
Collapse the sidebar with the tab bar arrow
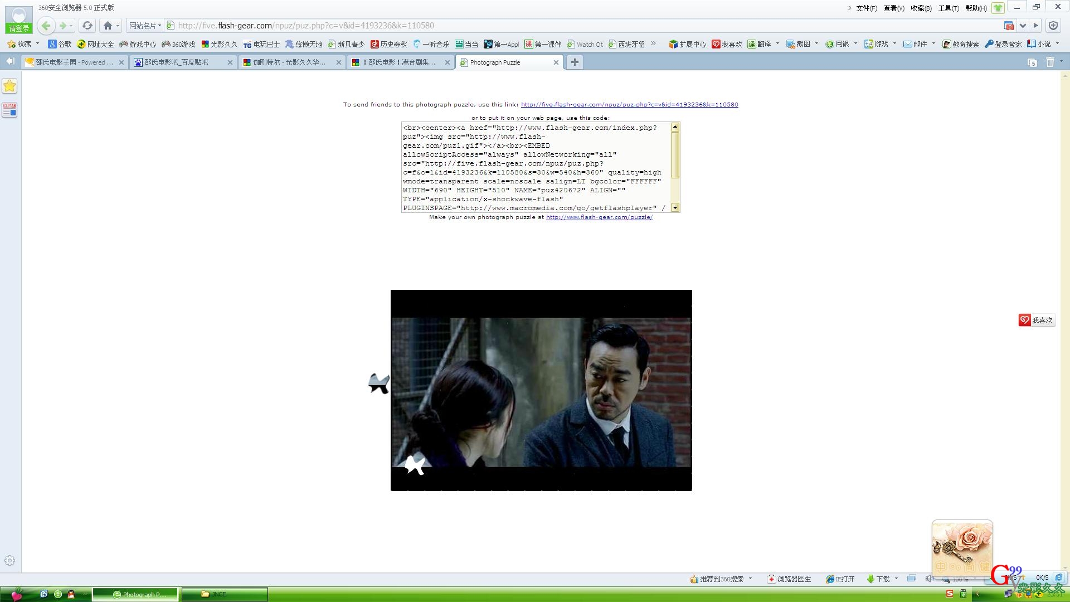9,61
